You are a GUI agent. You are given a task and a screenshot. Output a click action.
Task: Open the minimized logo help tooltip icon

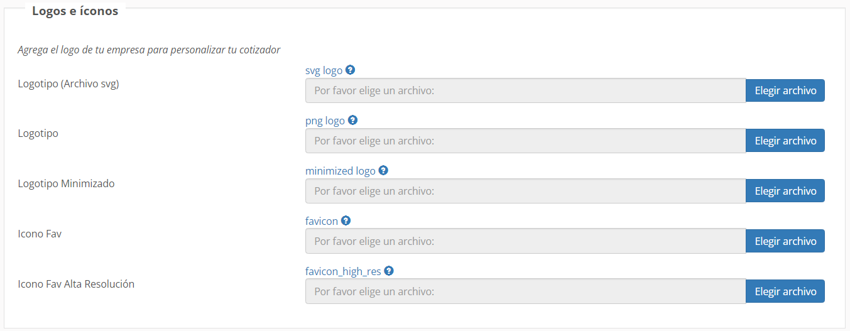(383, 170)
